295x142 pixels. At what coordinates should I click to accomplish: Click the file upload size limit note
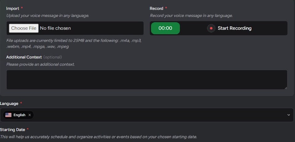(74, 43)
